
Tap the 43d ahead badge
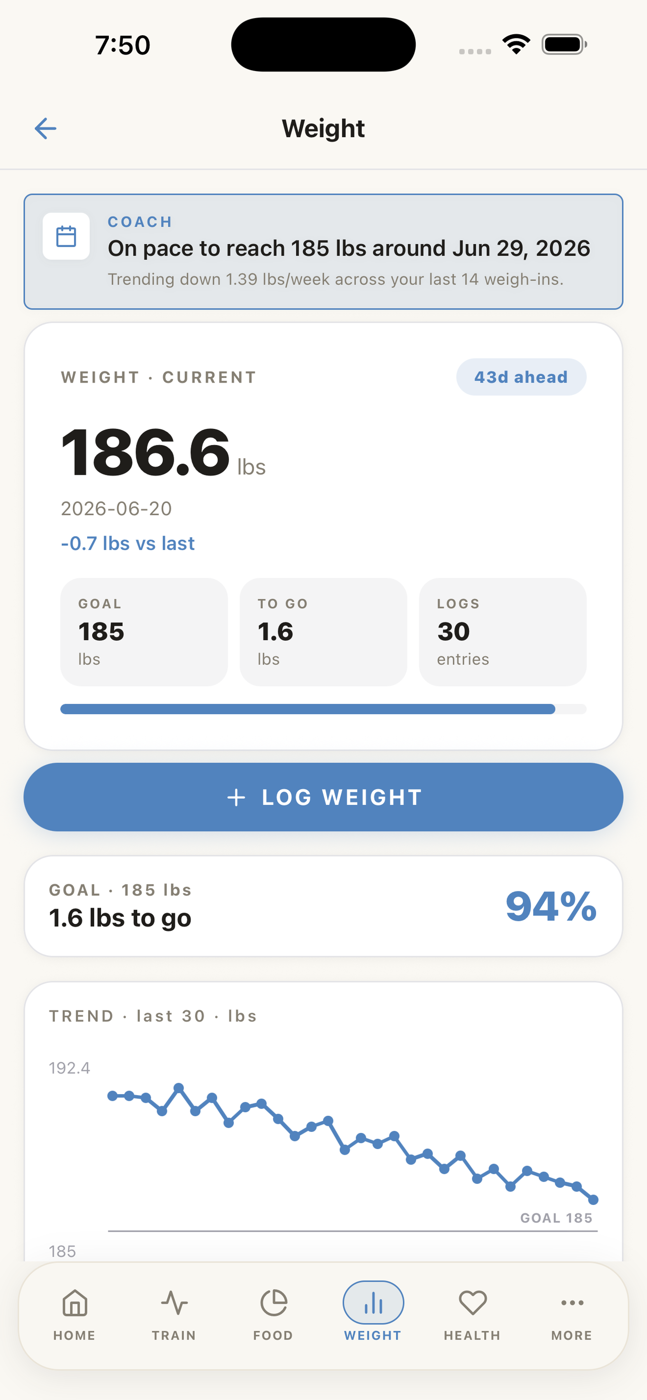521,376
